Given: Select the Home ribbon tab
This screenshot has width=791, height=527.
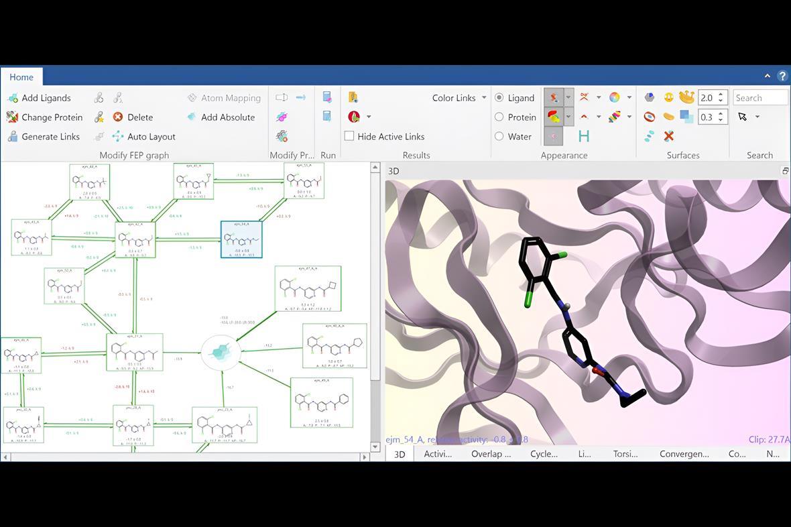Looking at the screenshot, I should 21,77.
